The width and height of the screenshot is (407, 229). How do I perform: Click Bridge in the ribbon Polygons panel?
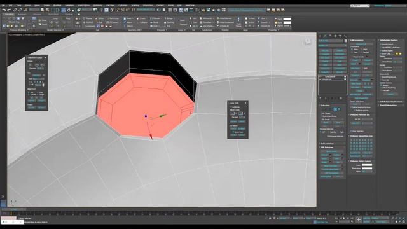point(169,18)
